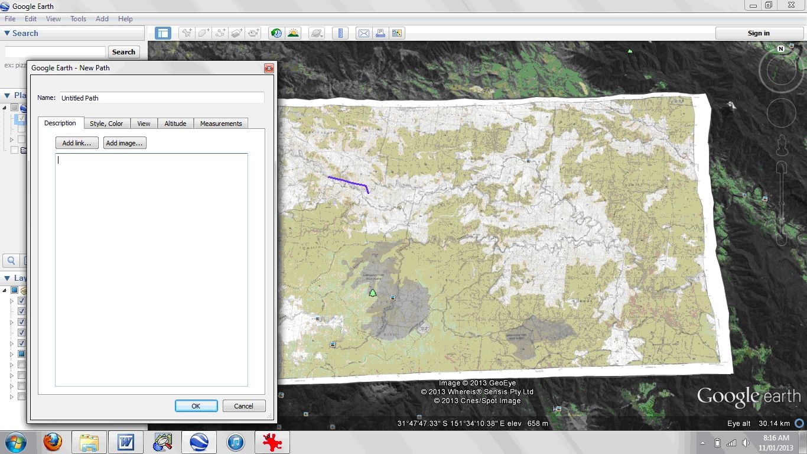Show hidden tray icons arrow
Viewport: 807px width, 454px height.
point(702,443)
